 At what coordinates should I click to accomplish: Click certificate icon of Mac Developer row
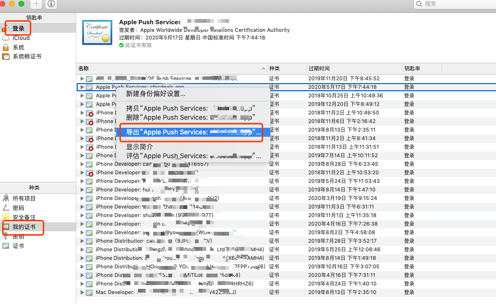[90, 293]
